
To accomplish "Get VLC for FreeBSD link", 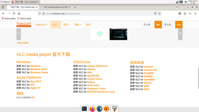I will point(149,73).
